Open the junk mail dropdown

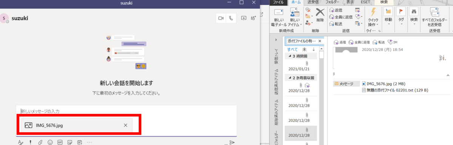tap(309, 23)
